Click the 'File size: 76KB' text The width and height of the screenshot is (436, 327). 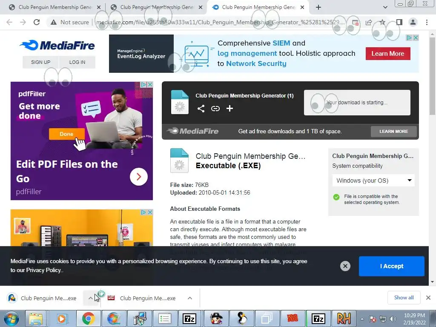coord(189,185)
